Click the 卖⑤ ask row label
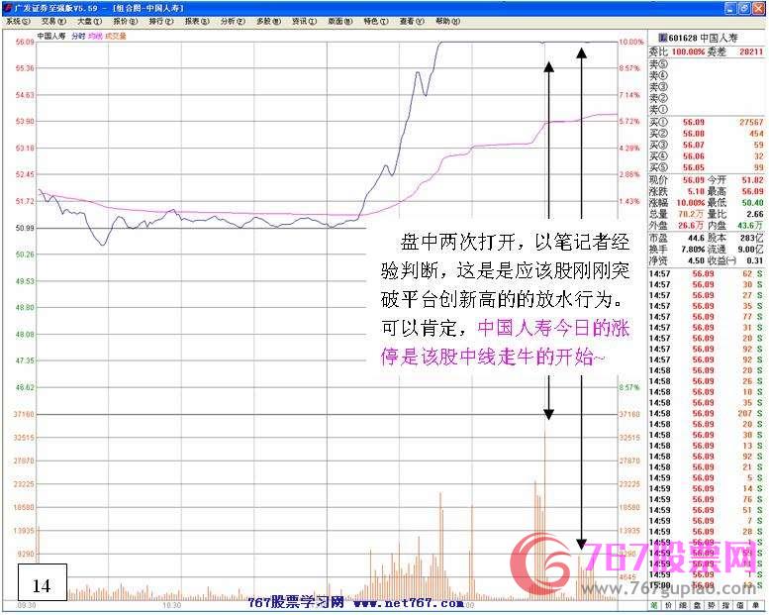The height and width of the screenshot is (615, 769). [x=659, y=64]
